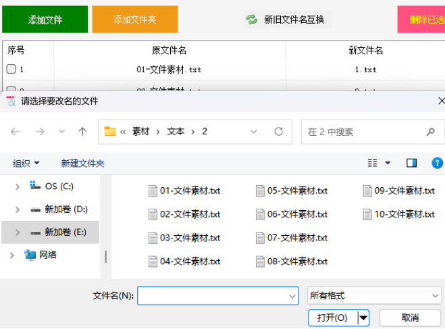Image resolution: width=445 pixels, height=329 pixels.
Task: Expand the OS (C:) tree node
Action: (x=18, y=186)
